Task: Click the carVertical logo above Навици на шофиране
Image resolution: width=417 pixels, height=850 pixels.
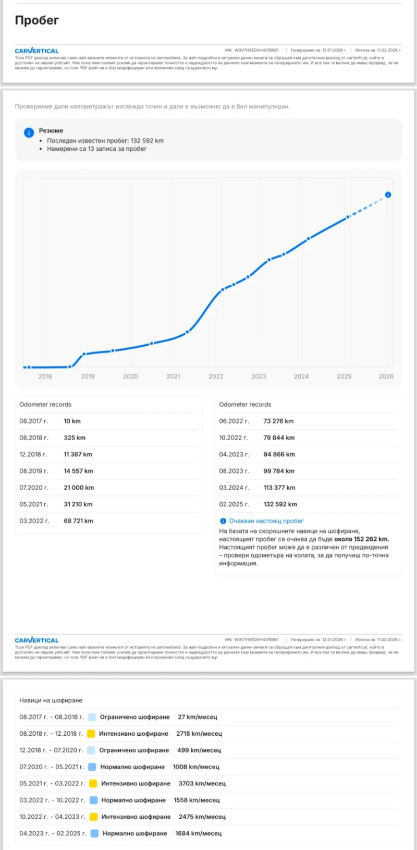Action: [36, 640]
